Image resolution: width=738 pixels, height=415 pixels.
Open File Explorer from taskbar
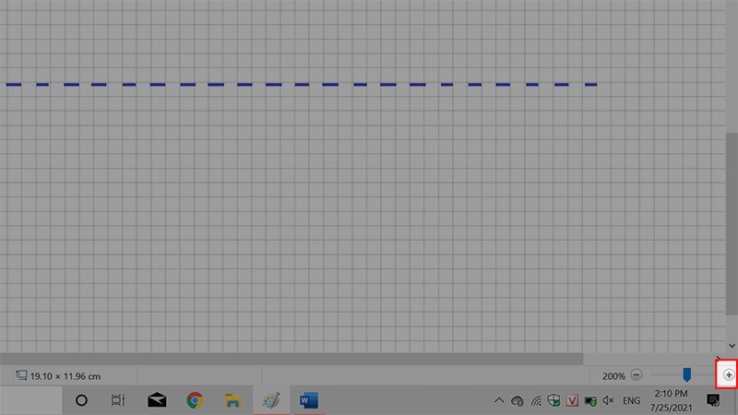[x=233, y=400]
